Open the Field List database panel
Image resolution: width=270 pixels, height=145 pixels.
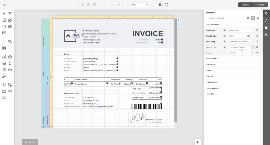click(266, 27)
